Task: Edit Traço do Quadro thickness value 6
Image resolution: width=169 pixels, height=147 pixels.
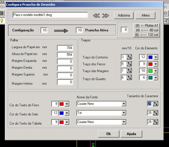Action: (x=124, y=78)
